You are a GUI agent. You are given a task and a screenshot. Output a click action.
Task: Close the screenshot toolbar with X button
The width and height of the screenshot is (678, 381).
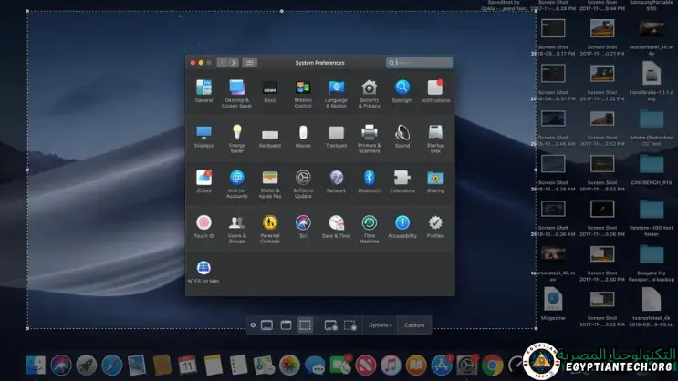coord(253,325)
